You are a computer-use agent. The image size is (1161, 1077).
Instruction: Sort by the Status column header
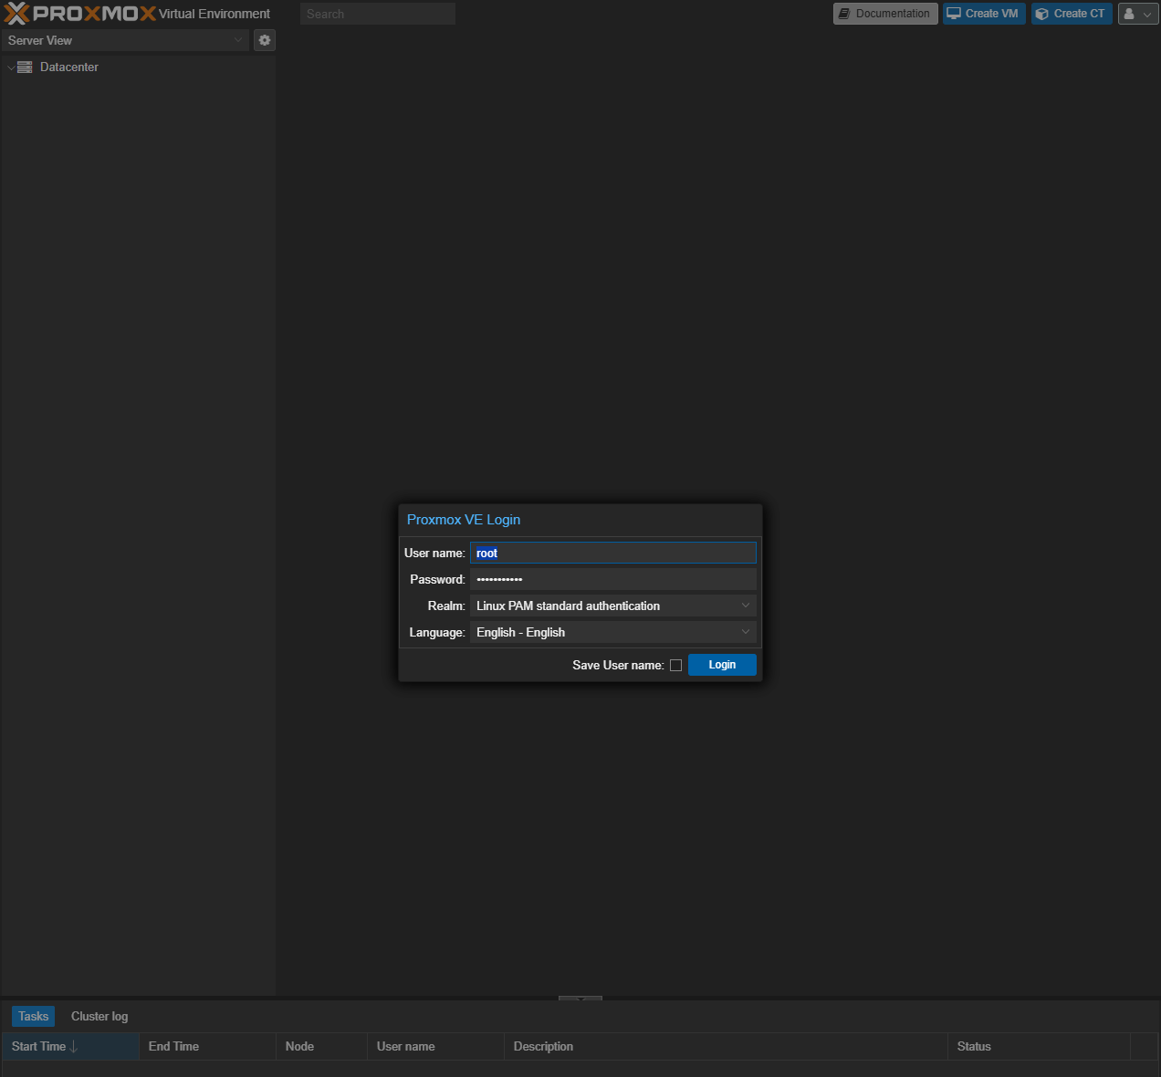click(x=1039, y=1046)
